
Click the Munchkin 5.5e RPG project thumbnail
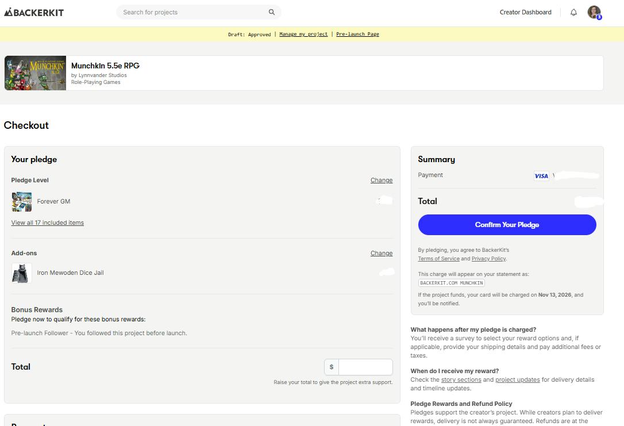pos(36,73)
